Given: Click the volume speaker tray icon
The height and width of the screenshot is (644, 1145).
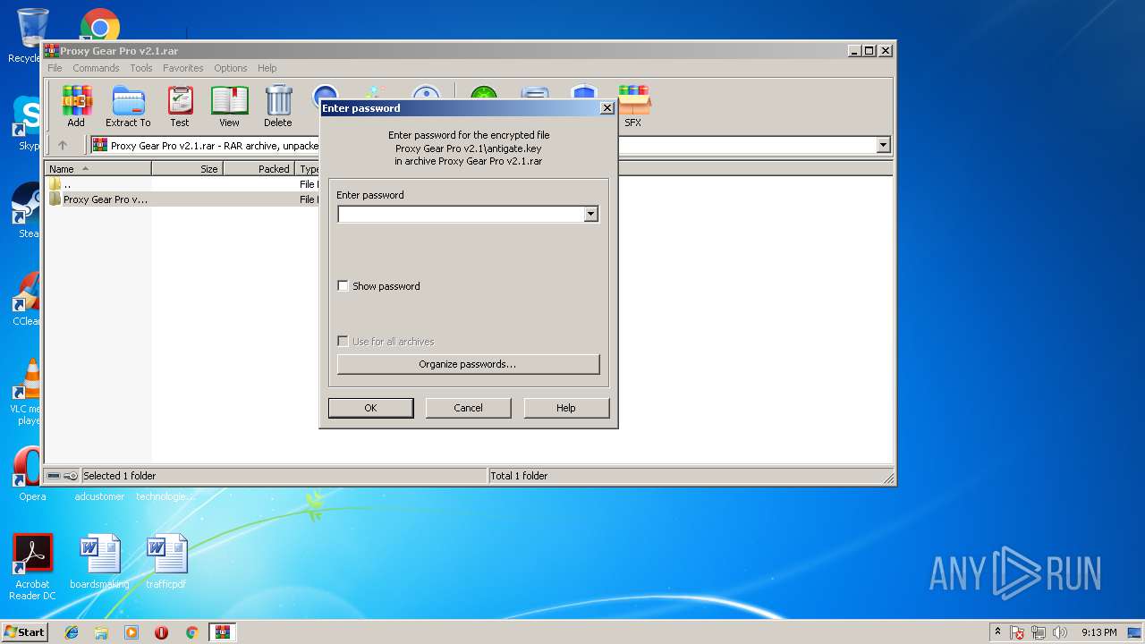Looking at the screenshot, I should pos(1060,632).
